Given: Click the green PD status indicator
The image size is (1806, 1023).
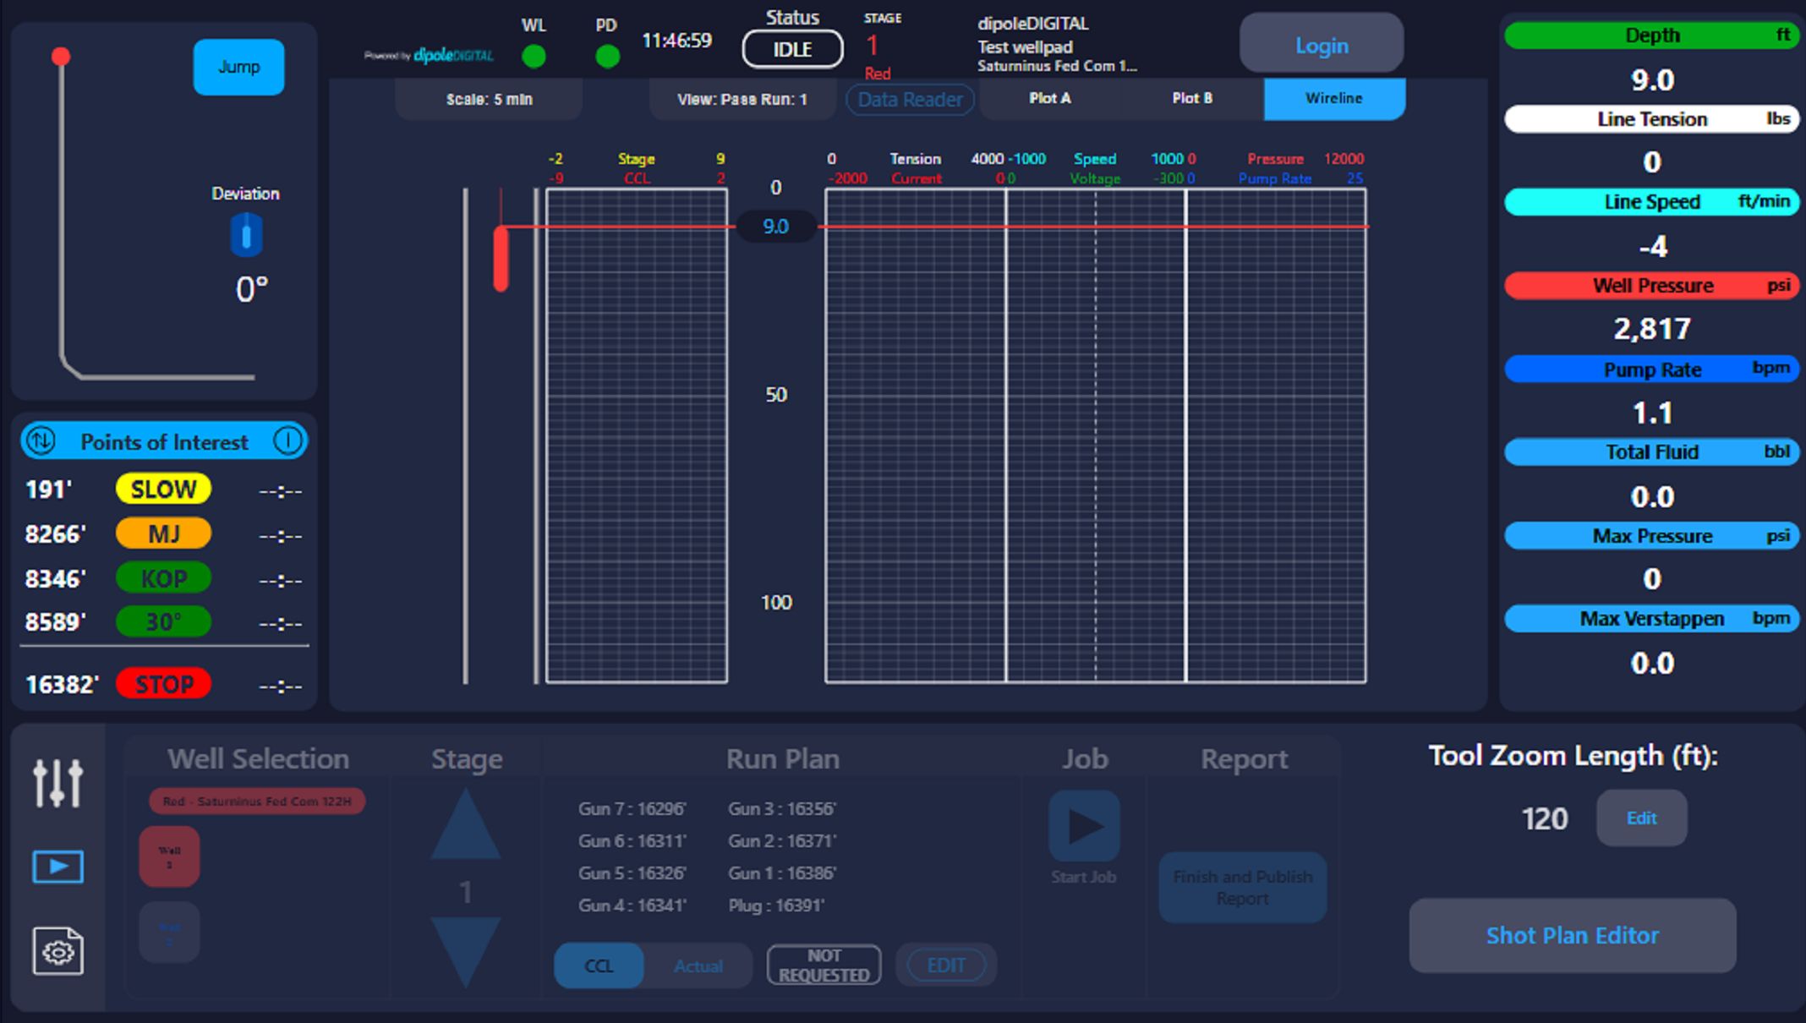Looking at the screenshot, I should pyautogui.click(x=607, y=57).
